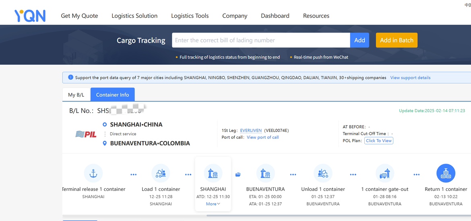Click the Cargo Tracking heading
Viewport: 471px width, 221px height.
[x=141, y=41]
